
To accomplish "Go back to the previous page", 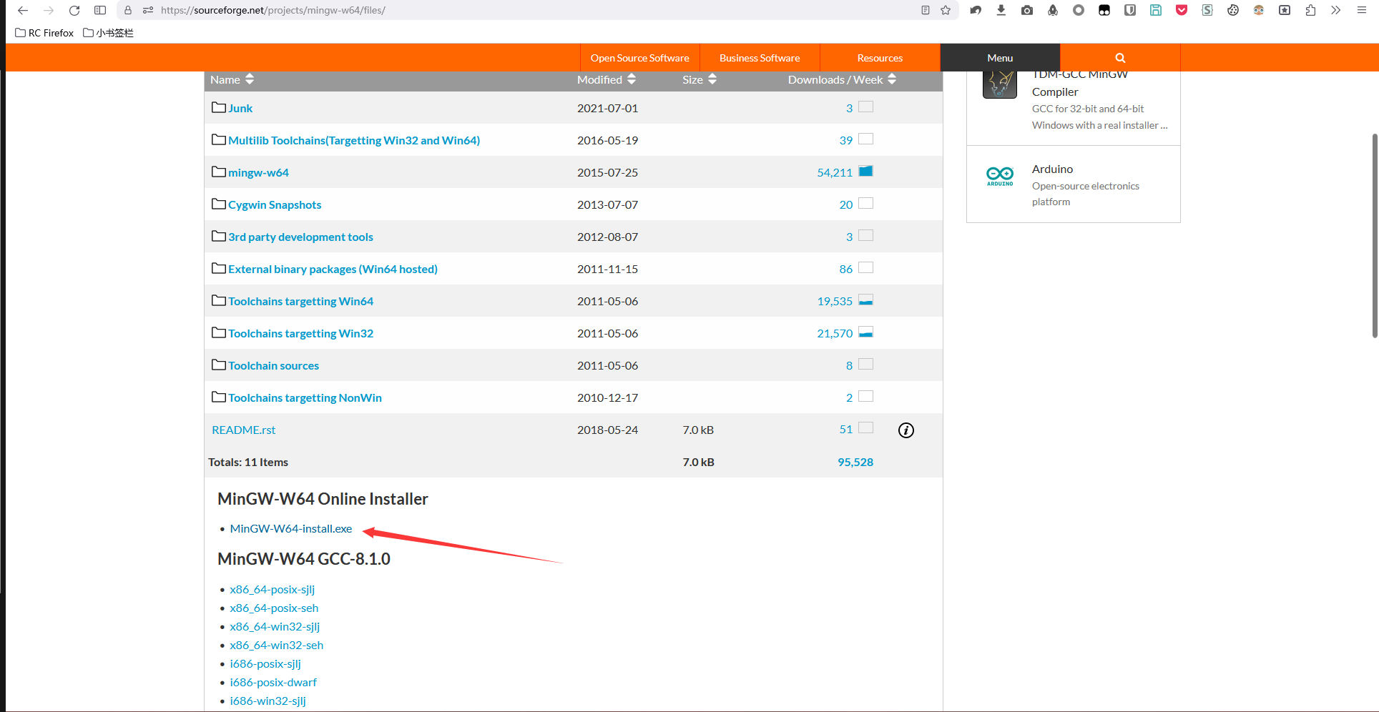I will pos(23,10).
